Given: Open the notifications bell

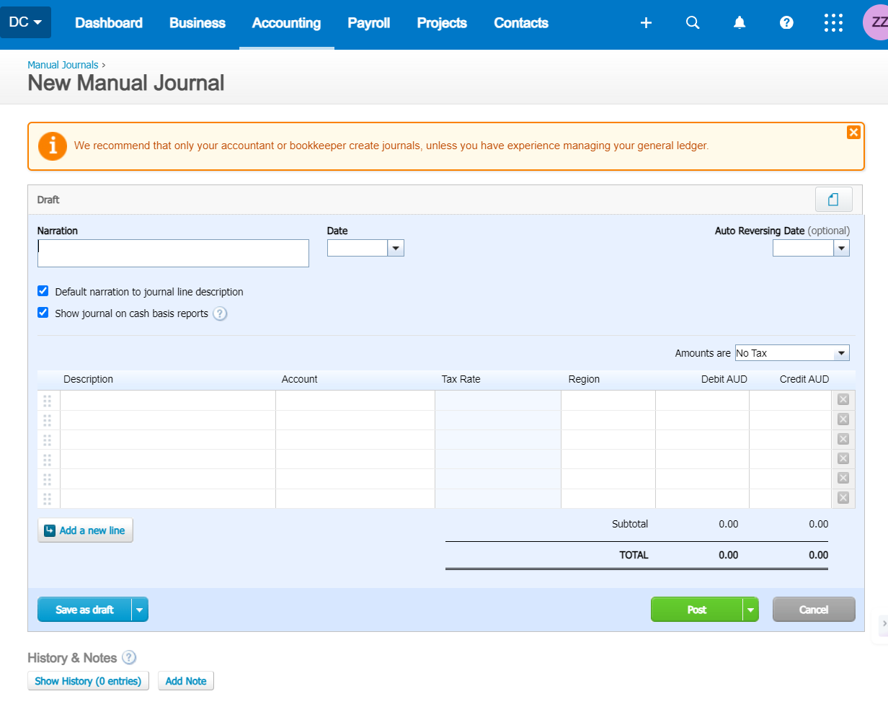Looking at the screenshot, I should pyautogui.click(x=740, y=23).
